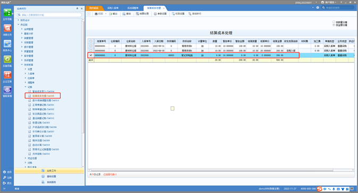Click the 基础设置 panel button
Image resolution: width=358 pixels, height=193 pixels.
[x=49, y=177]
